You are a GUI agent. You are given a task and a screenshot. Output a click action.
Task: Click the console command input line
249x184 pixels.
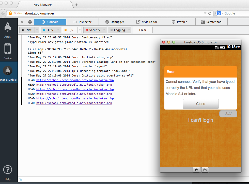point(133,179)
